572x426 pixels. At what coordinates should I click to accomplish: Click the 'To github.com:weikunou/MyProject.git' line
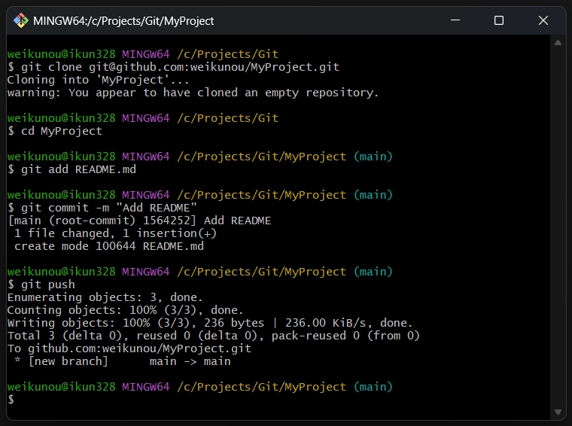click(129, 348)
